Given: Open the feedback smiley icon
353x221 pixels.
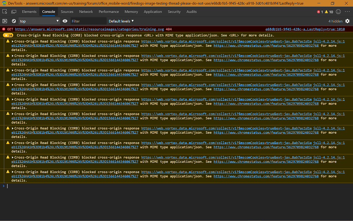Looking at the screenshot, I should pyautogui.click(x=338, y=11).
